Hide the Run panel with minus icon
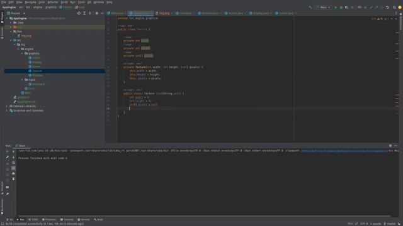 point(396,146)
